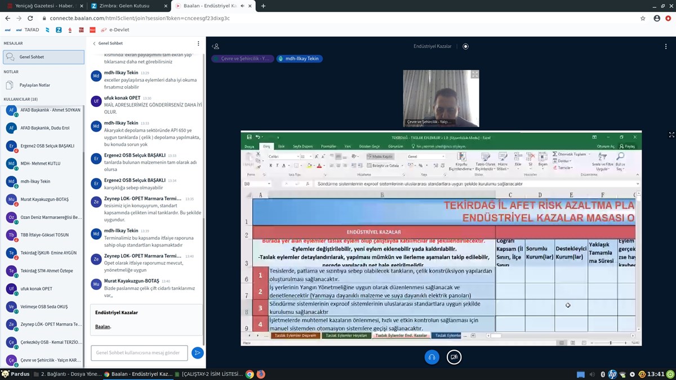Adjust the Excel zoom slider
Image resolution: width=676 pixels, height=380 pixels.
[x=610, y=343]
